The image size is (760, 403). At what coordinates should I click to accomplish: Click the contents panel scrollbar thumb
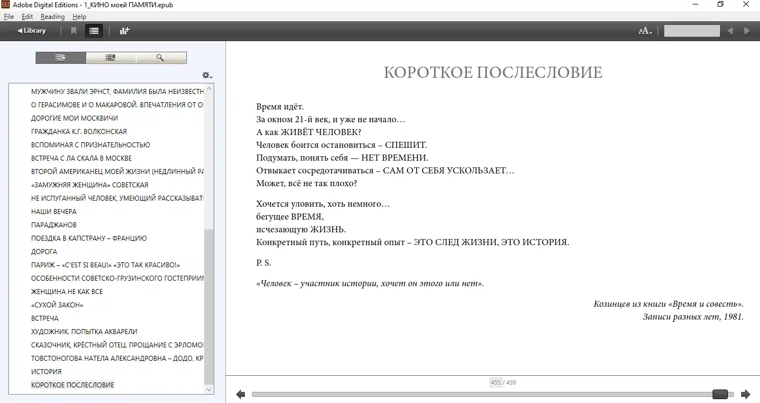(x=209, y=306)
